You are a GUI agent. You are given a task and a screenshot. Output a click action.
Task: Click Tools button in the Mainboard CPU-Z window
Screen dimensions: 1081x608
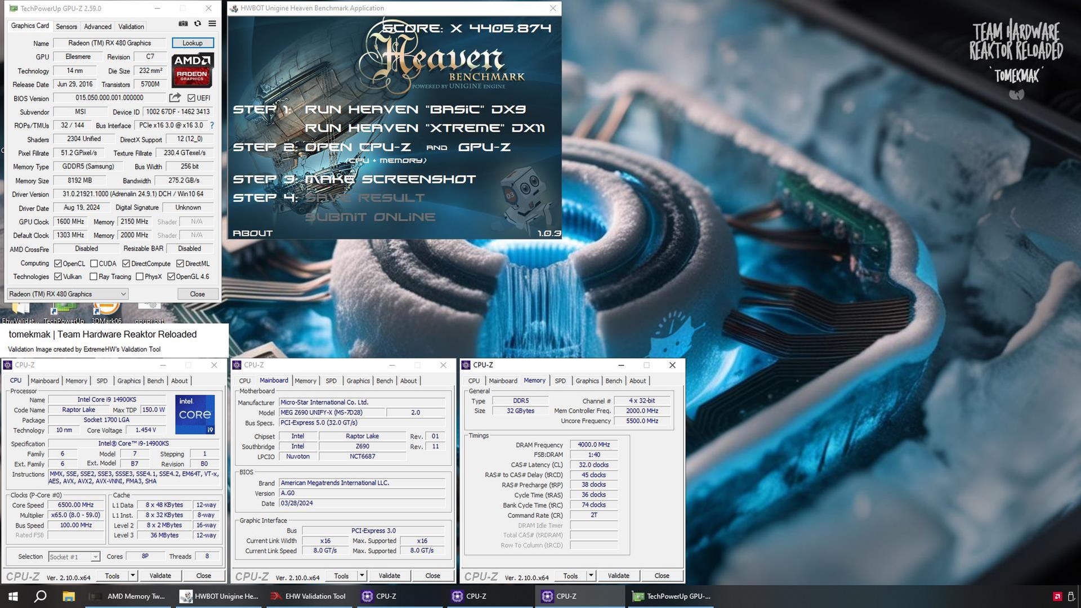(341, 575)
